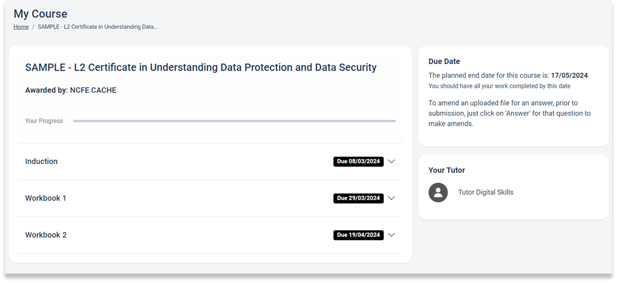617x283 pixels.
Task: Expand the Workbook 1 chevron
Action: [391, 198]
